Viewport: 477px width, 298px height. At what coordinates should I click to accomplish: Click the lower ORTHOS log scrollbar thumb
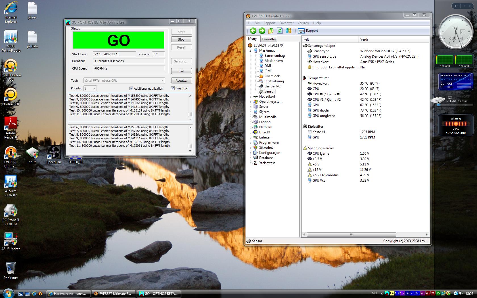click(x=190, y=146)
